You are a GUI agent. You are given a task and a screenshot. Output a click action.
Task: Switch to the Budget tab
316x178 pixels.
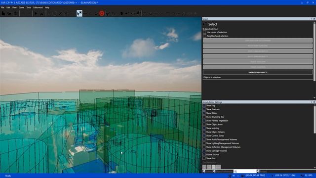coord(262,172)
